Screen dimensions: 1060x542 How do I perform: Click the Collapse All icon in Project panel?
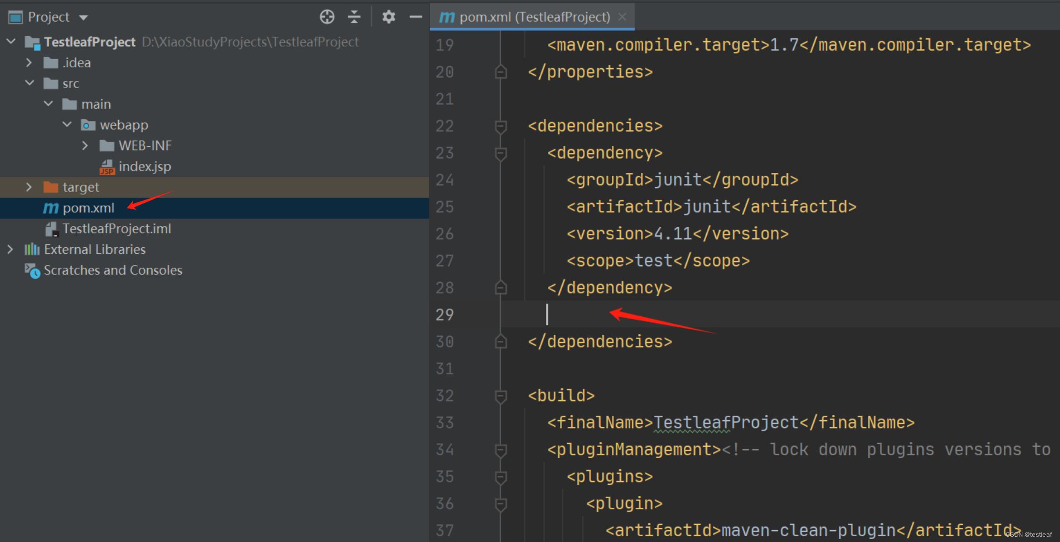(x=354, y=17)
